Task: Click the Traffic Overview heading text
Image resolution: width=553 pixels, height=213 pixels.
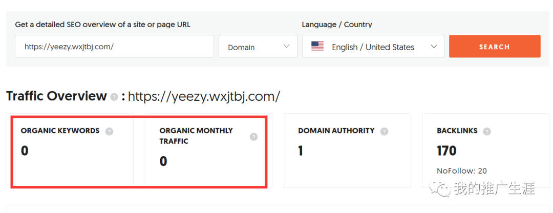Action: tap(56, 96)
